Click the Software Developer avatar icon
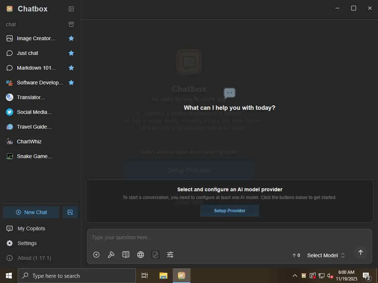This screenshot has height=283, width=378. [9, 83]
